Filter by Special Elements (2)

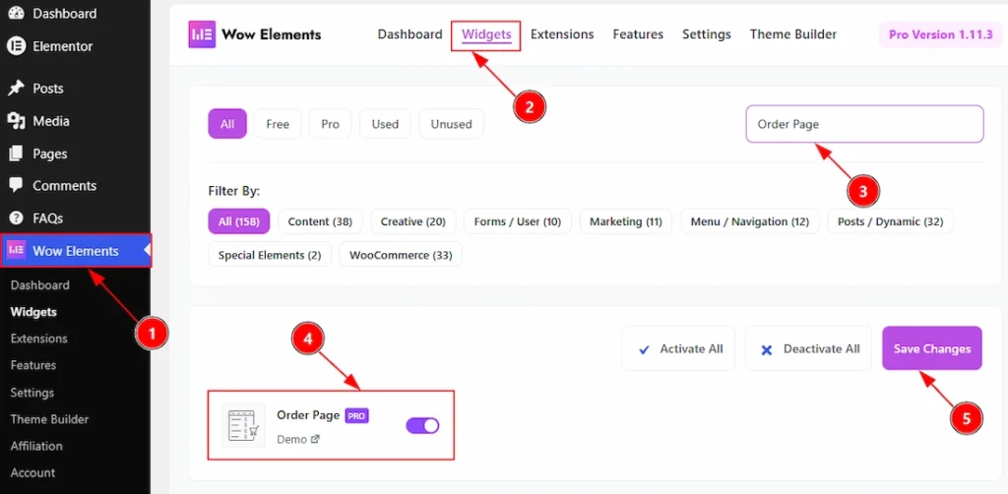coord(270,255)
